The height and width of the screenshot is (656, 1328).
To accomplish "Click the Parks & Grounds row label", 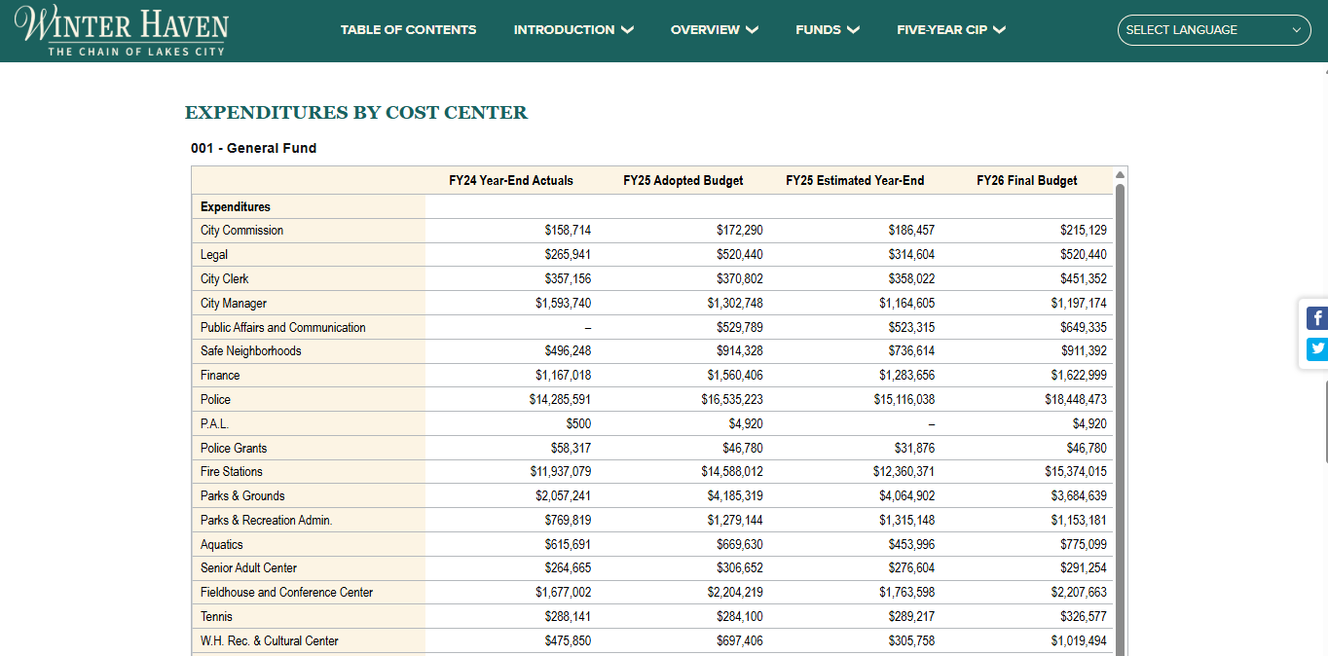I will 242,496.
